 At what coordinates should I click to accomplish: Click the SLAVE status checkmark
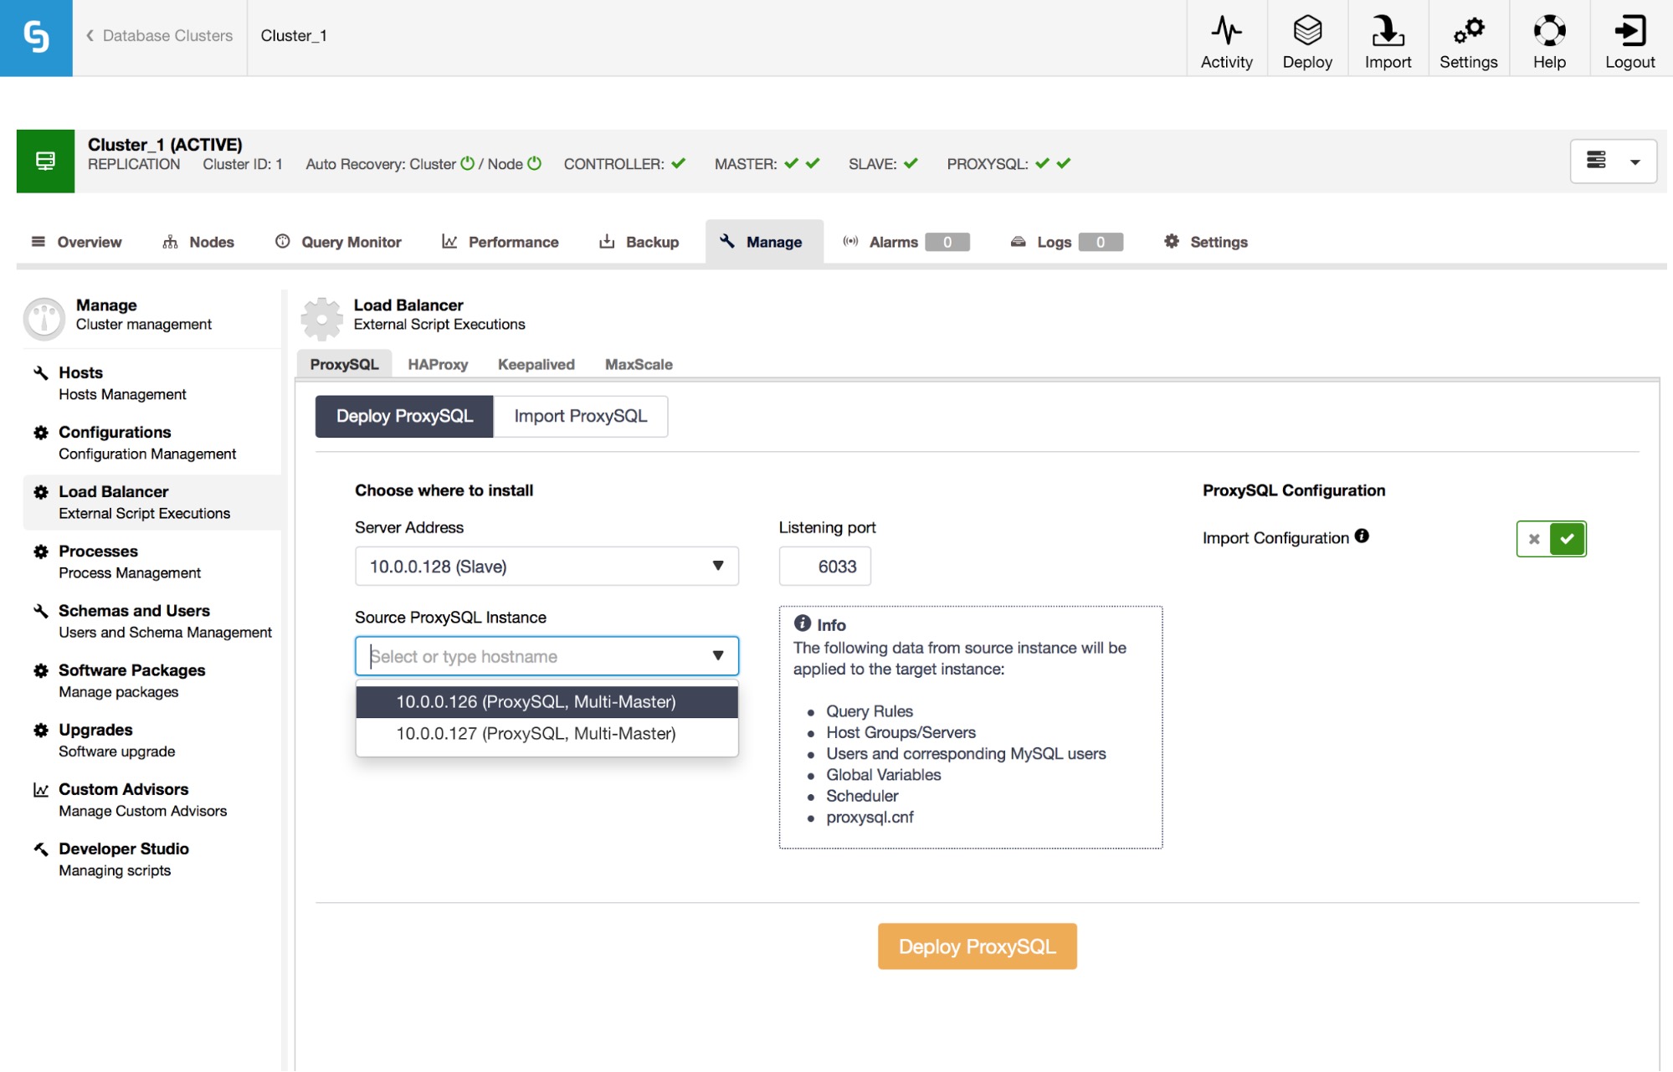(911, 163)
